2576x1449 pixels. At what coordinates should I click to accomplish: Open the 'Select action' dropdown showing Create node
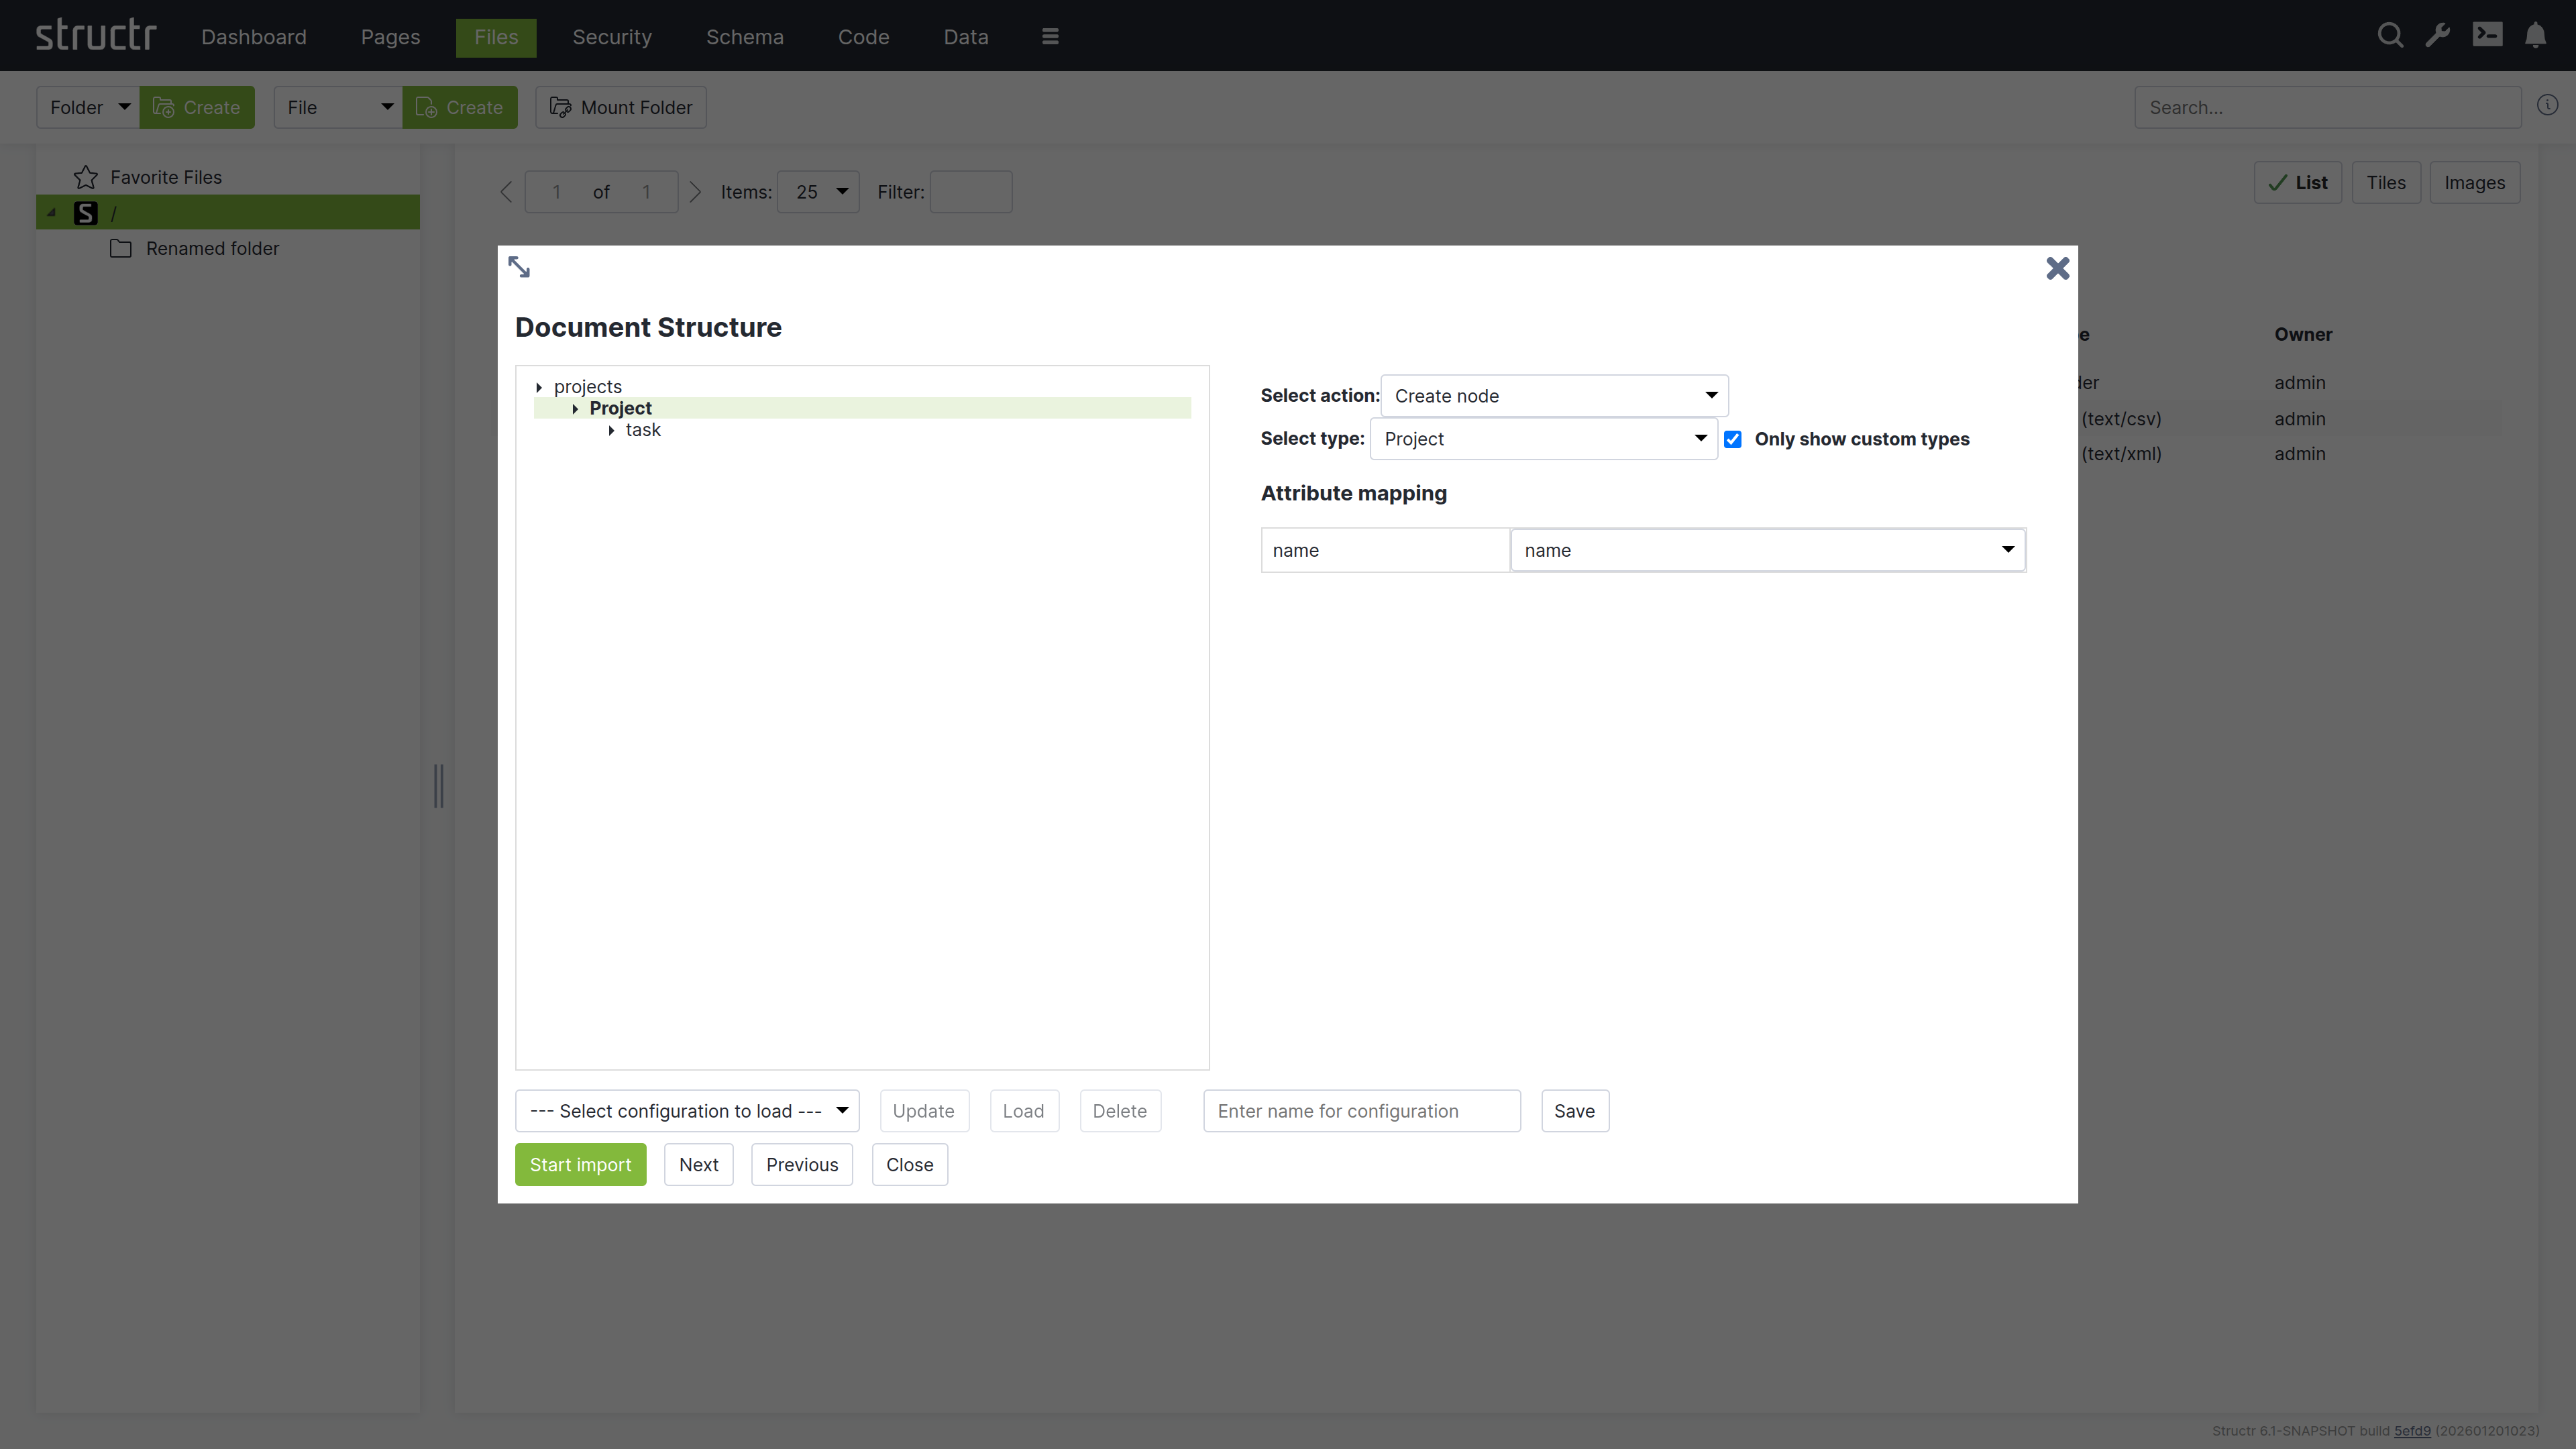tap(1554, 395)
